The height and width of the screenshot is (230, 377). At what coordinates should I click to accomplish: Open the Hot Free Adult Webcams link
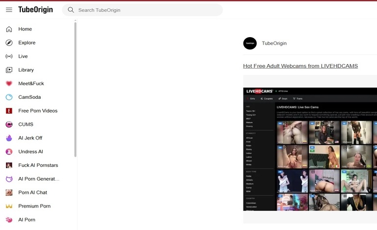(300, 66)
